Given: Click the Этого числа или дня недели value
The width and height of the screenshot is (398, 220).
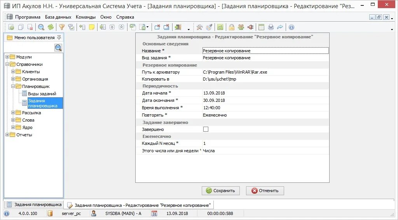Looking at the screenshot, I should (x=265, y=151).
